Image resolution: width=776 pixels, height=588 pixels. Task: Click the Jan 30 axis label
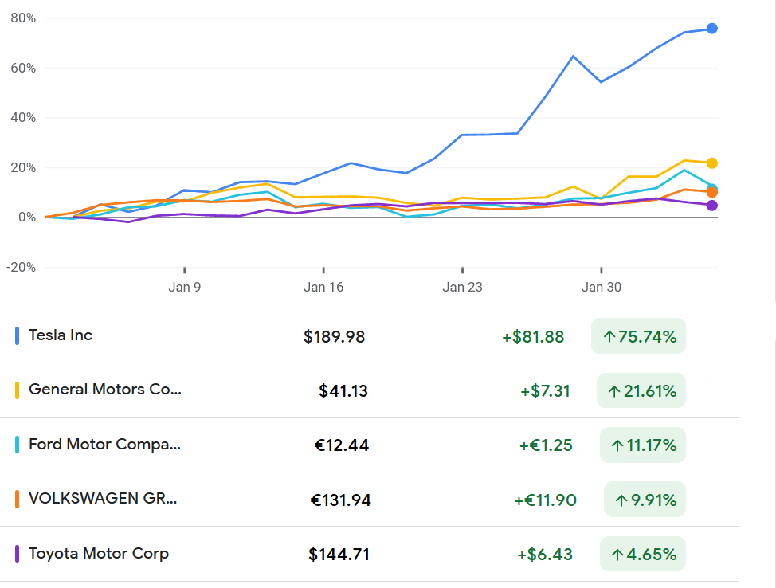[602, 287]
